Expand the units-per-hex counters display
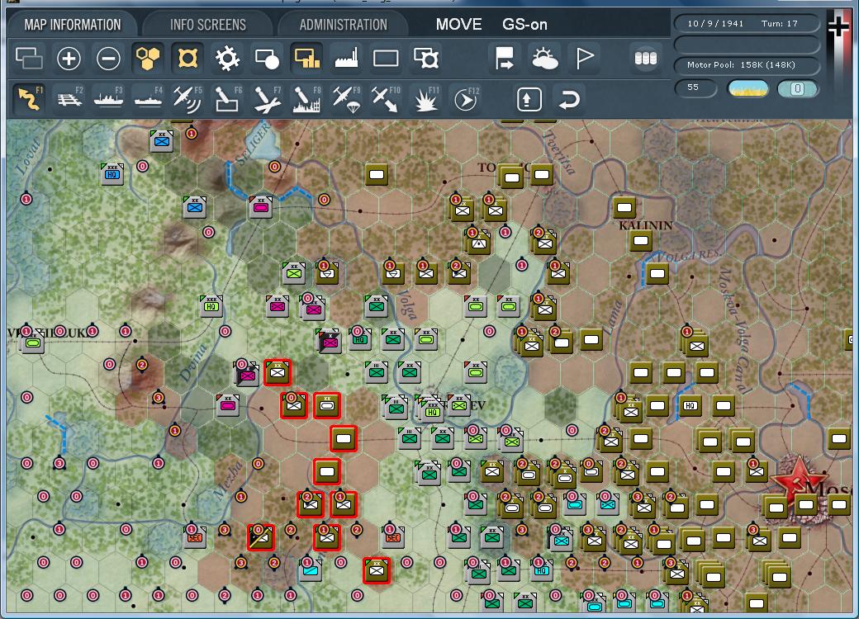This screenshot has height=619, width=859. click(x=308, y=58)
